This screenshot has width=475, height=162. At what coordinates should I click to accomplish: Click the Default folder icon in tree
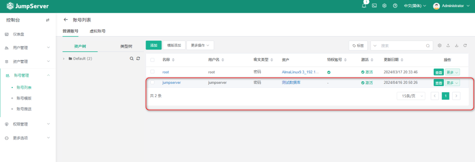tap(70, 58)
